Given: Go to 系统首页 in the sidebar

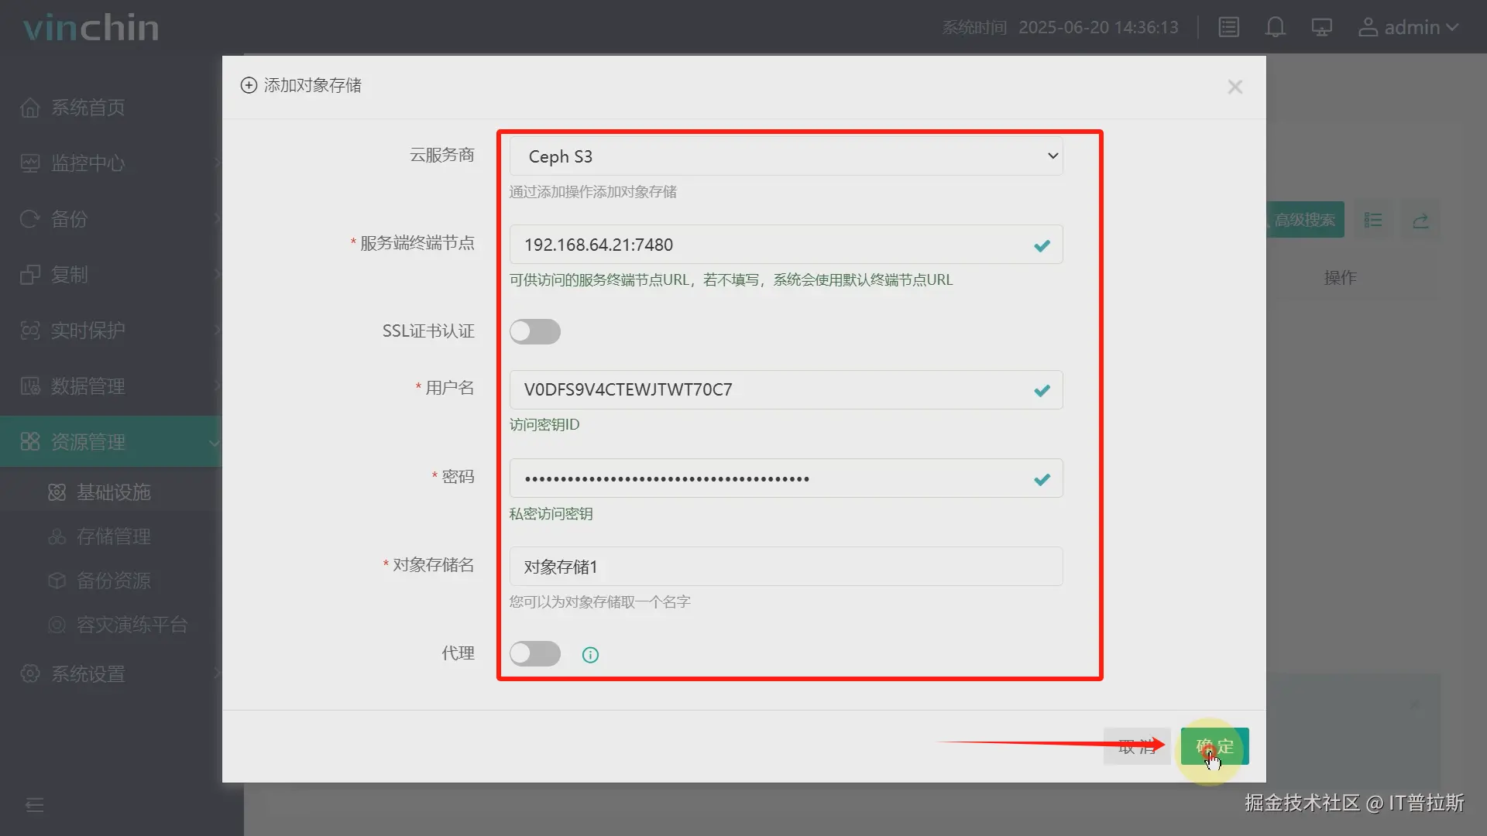Looking at the screenshot, I should point(88,108).
